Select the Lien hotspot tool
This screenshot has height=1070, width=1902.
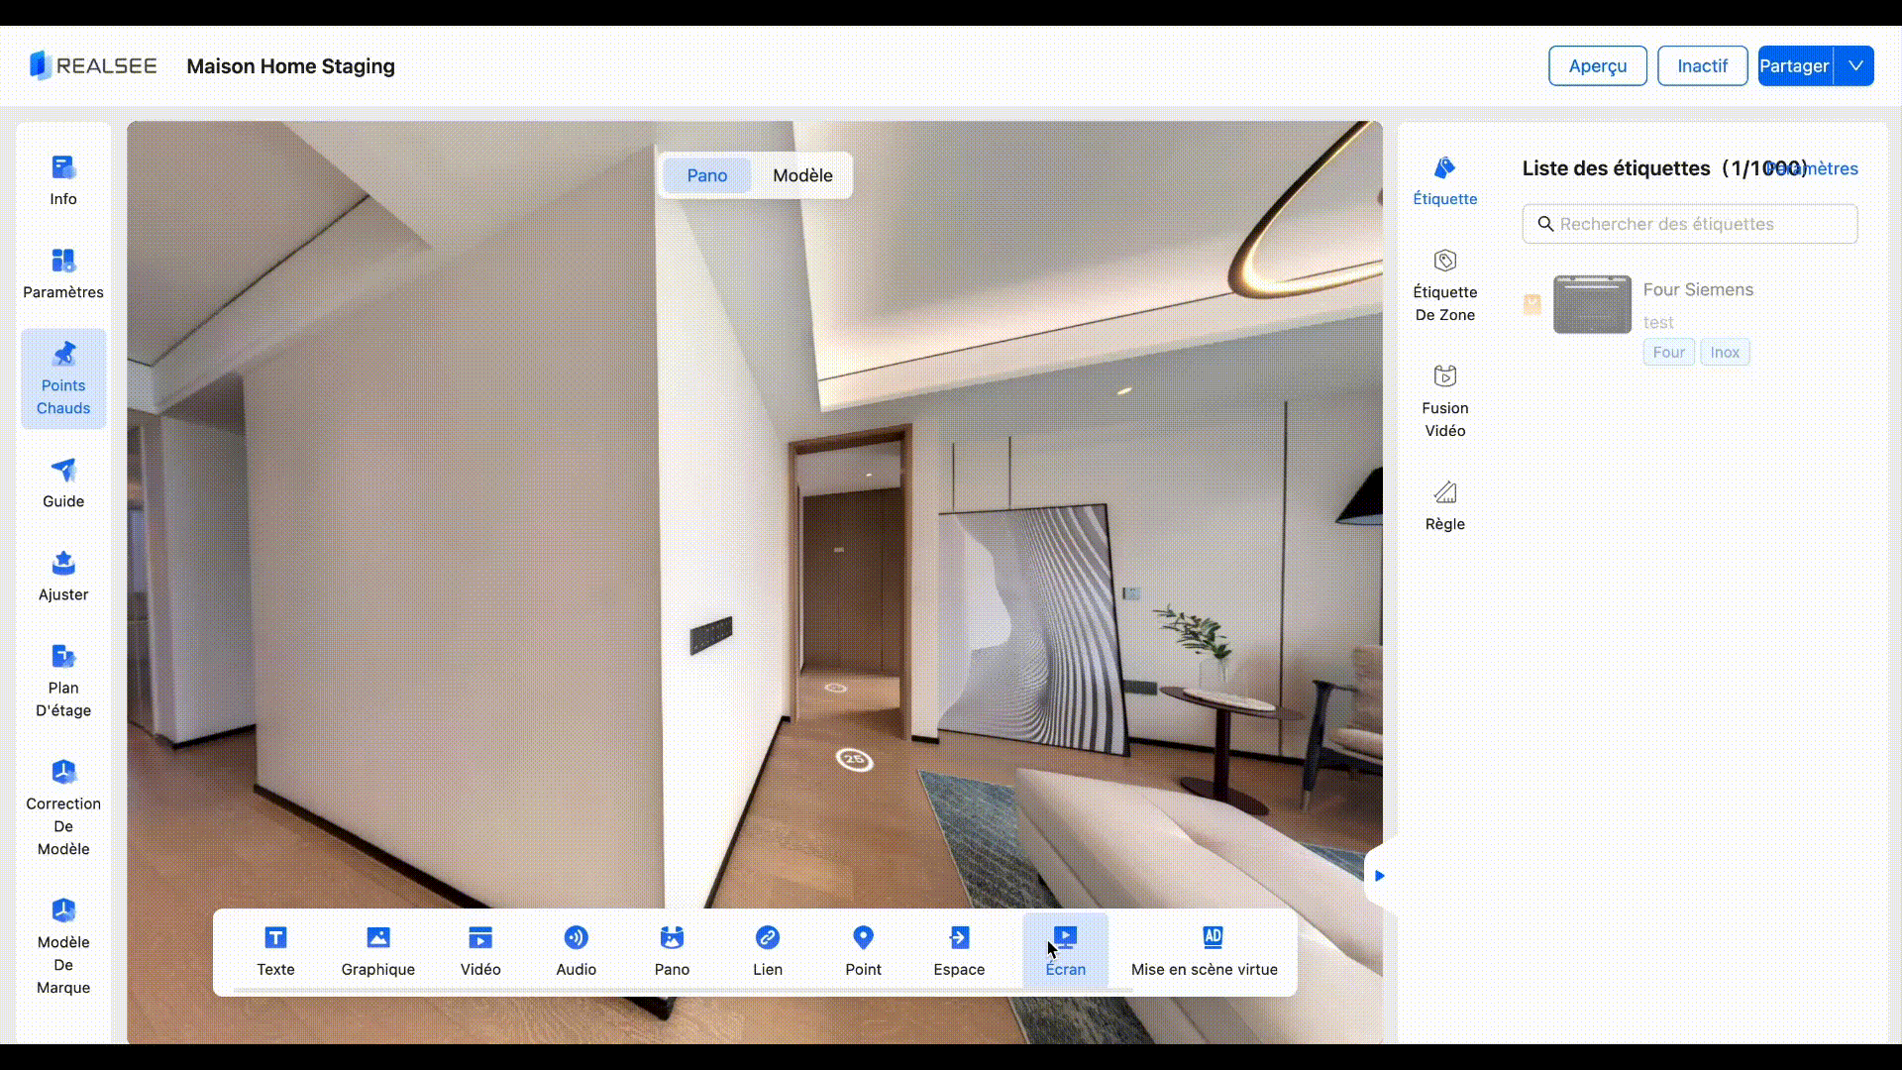tap(767, 951)
